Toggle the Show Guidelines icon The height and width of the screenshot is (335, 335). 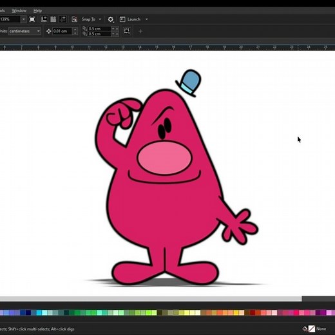click(62, 19)
